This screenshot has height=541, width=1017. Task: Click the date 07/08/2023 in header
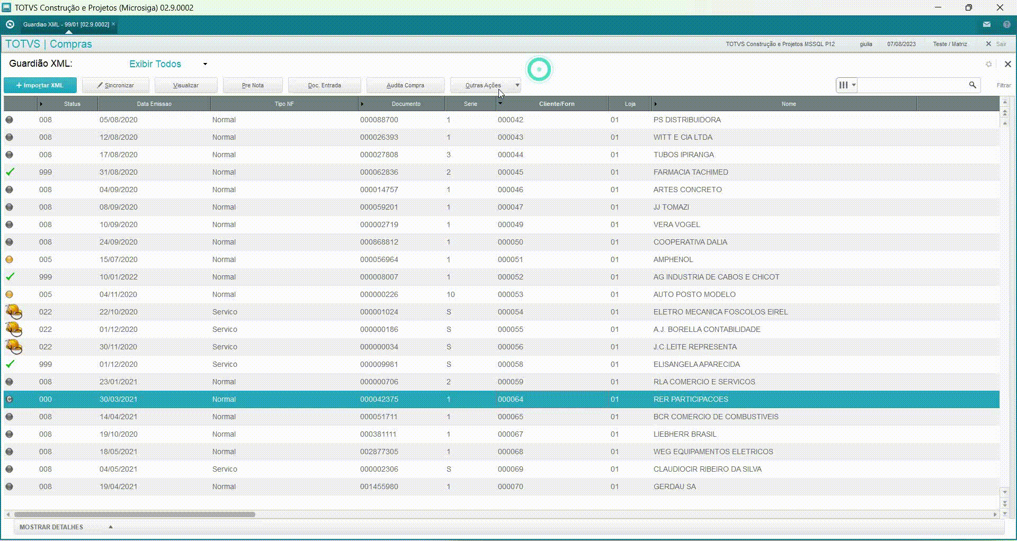click(902, 44)
